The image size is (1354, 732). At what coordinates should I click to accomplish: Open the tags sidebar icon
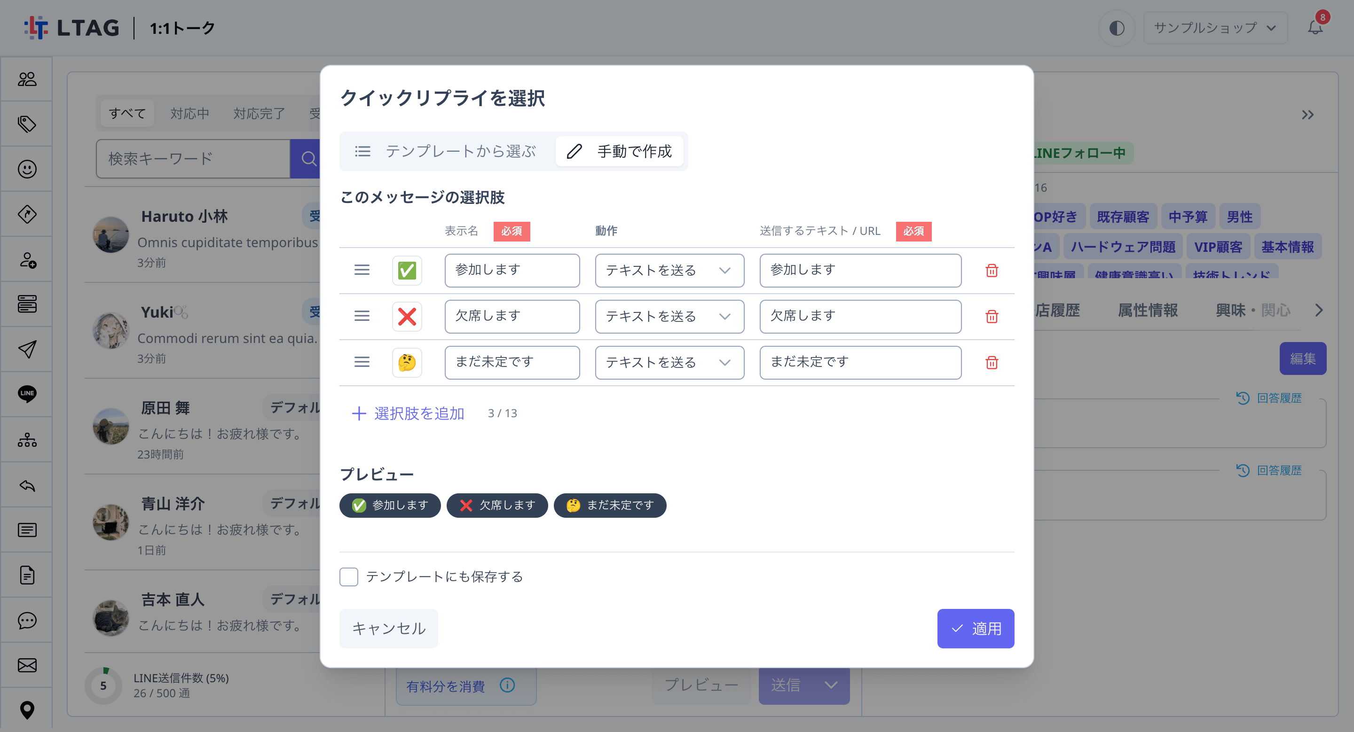27,124
